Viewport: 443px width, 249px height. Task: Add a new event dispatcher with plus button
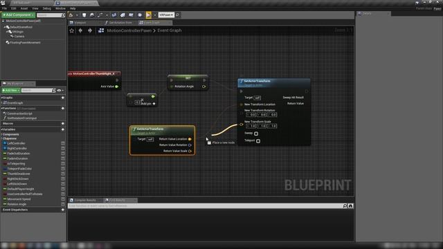tap(63, 210)
